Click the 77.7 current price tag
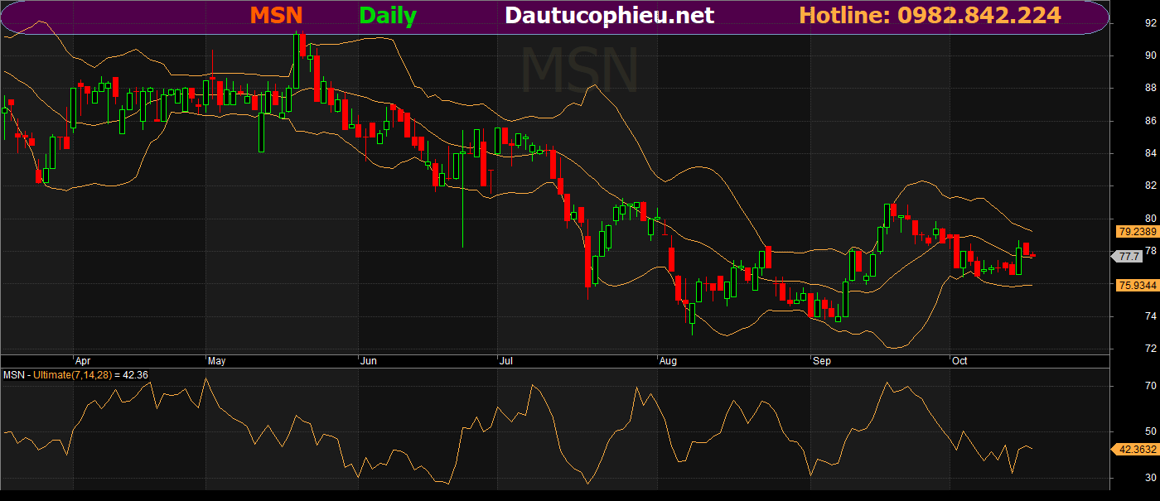1160x501 pixels. [x=1128, y=258]
